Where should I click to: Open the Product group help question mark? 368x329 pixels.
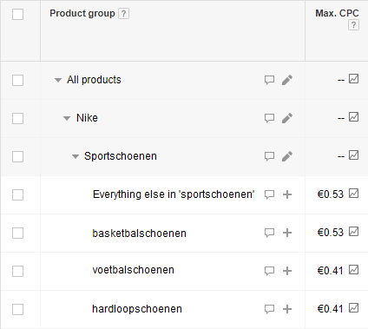[123, 14]
